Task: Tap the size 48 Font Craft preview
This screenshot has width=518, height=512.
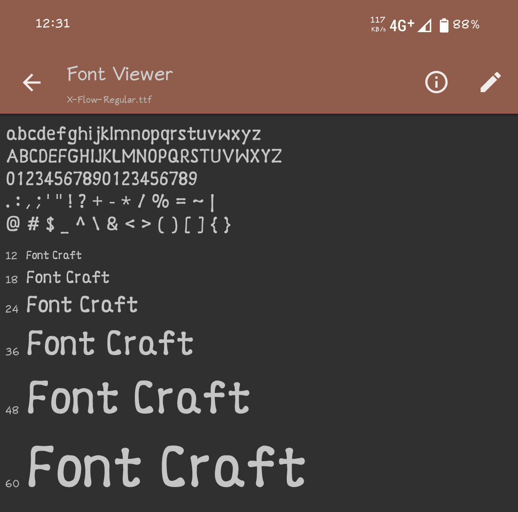Action: click(x=139, y=397)
